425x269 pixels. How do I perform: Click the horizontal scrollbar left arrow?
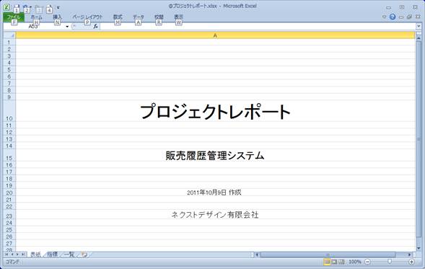(257, 255)
